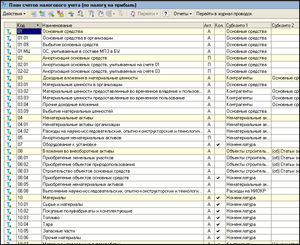
Task: Click the account icon in row 03.09
Action: (9, 111)
